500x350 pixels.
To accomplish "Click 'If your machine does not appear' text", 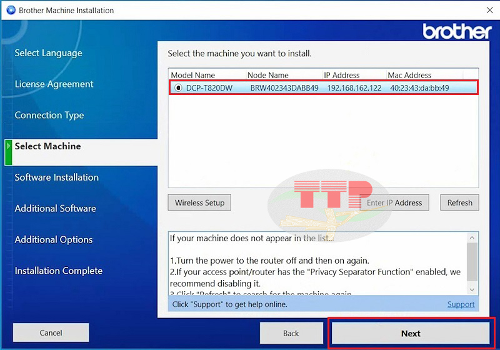I will coord(252,238).
